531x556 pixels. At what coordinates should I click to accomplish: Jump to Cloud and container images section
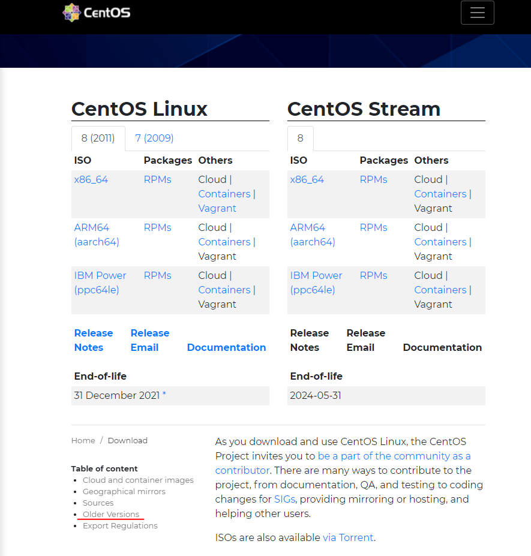[x=138, y=480]
